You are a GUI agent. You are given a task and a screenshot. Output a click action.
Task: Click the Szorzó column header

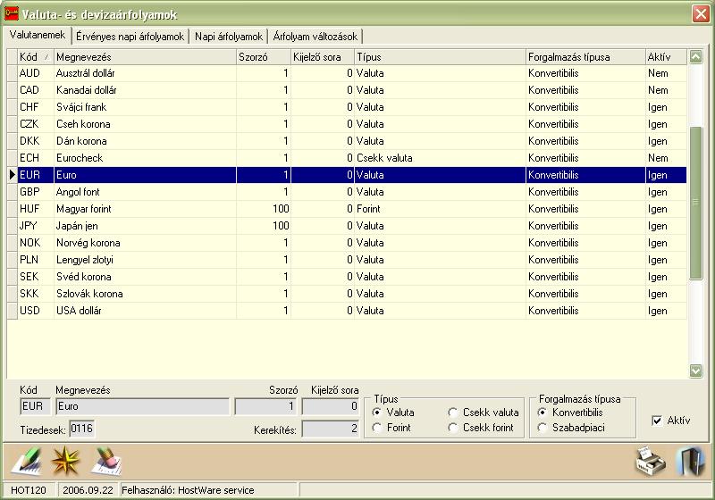tap(264, 57)
